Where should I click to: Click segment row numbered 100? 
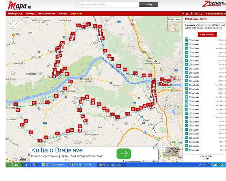pos(205,93)
